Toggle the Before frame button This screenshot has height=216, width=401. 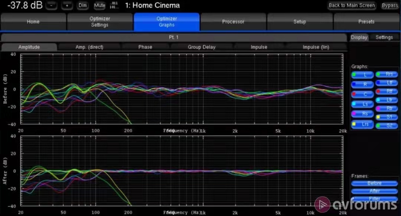point(374,183)
